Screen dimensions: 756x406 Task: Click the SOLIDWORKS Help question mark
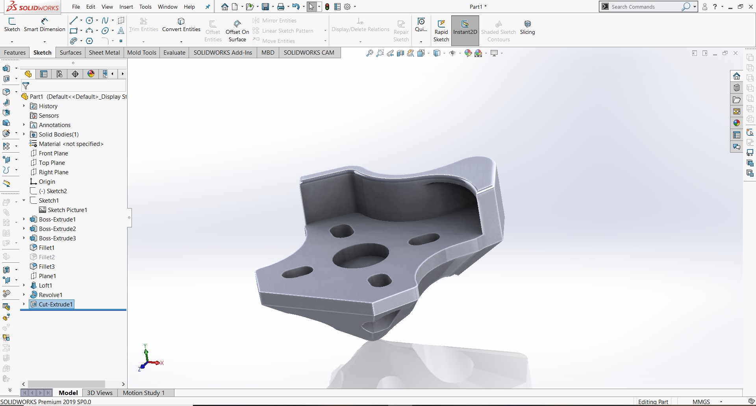[715, 7]
